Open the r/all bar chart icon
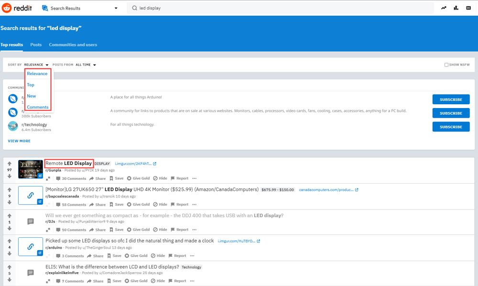478x286 pixels. pyautogui.click(x=456, y=8)
